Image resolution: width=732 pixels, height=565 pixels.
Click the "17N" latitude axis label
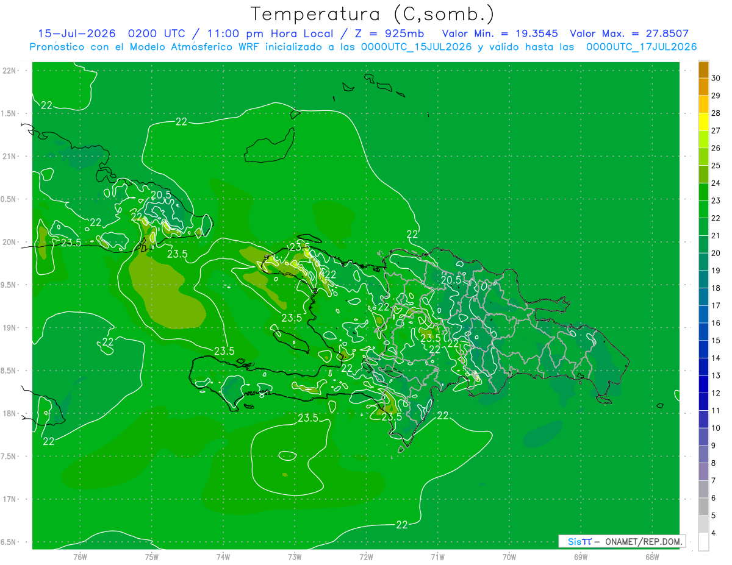click(9, 499)
